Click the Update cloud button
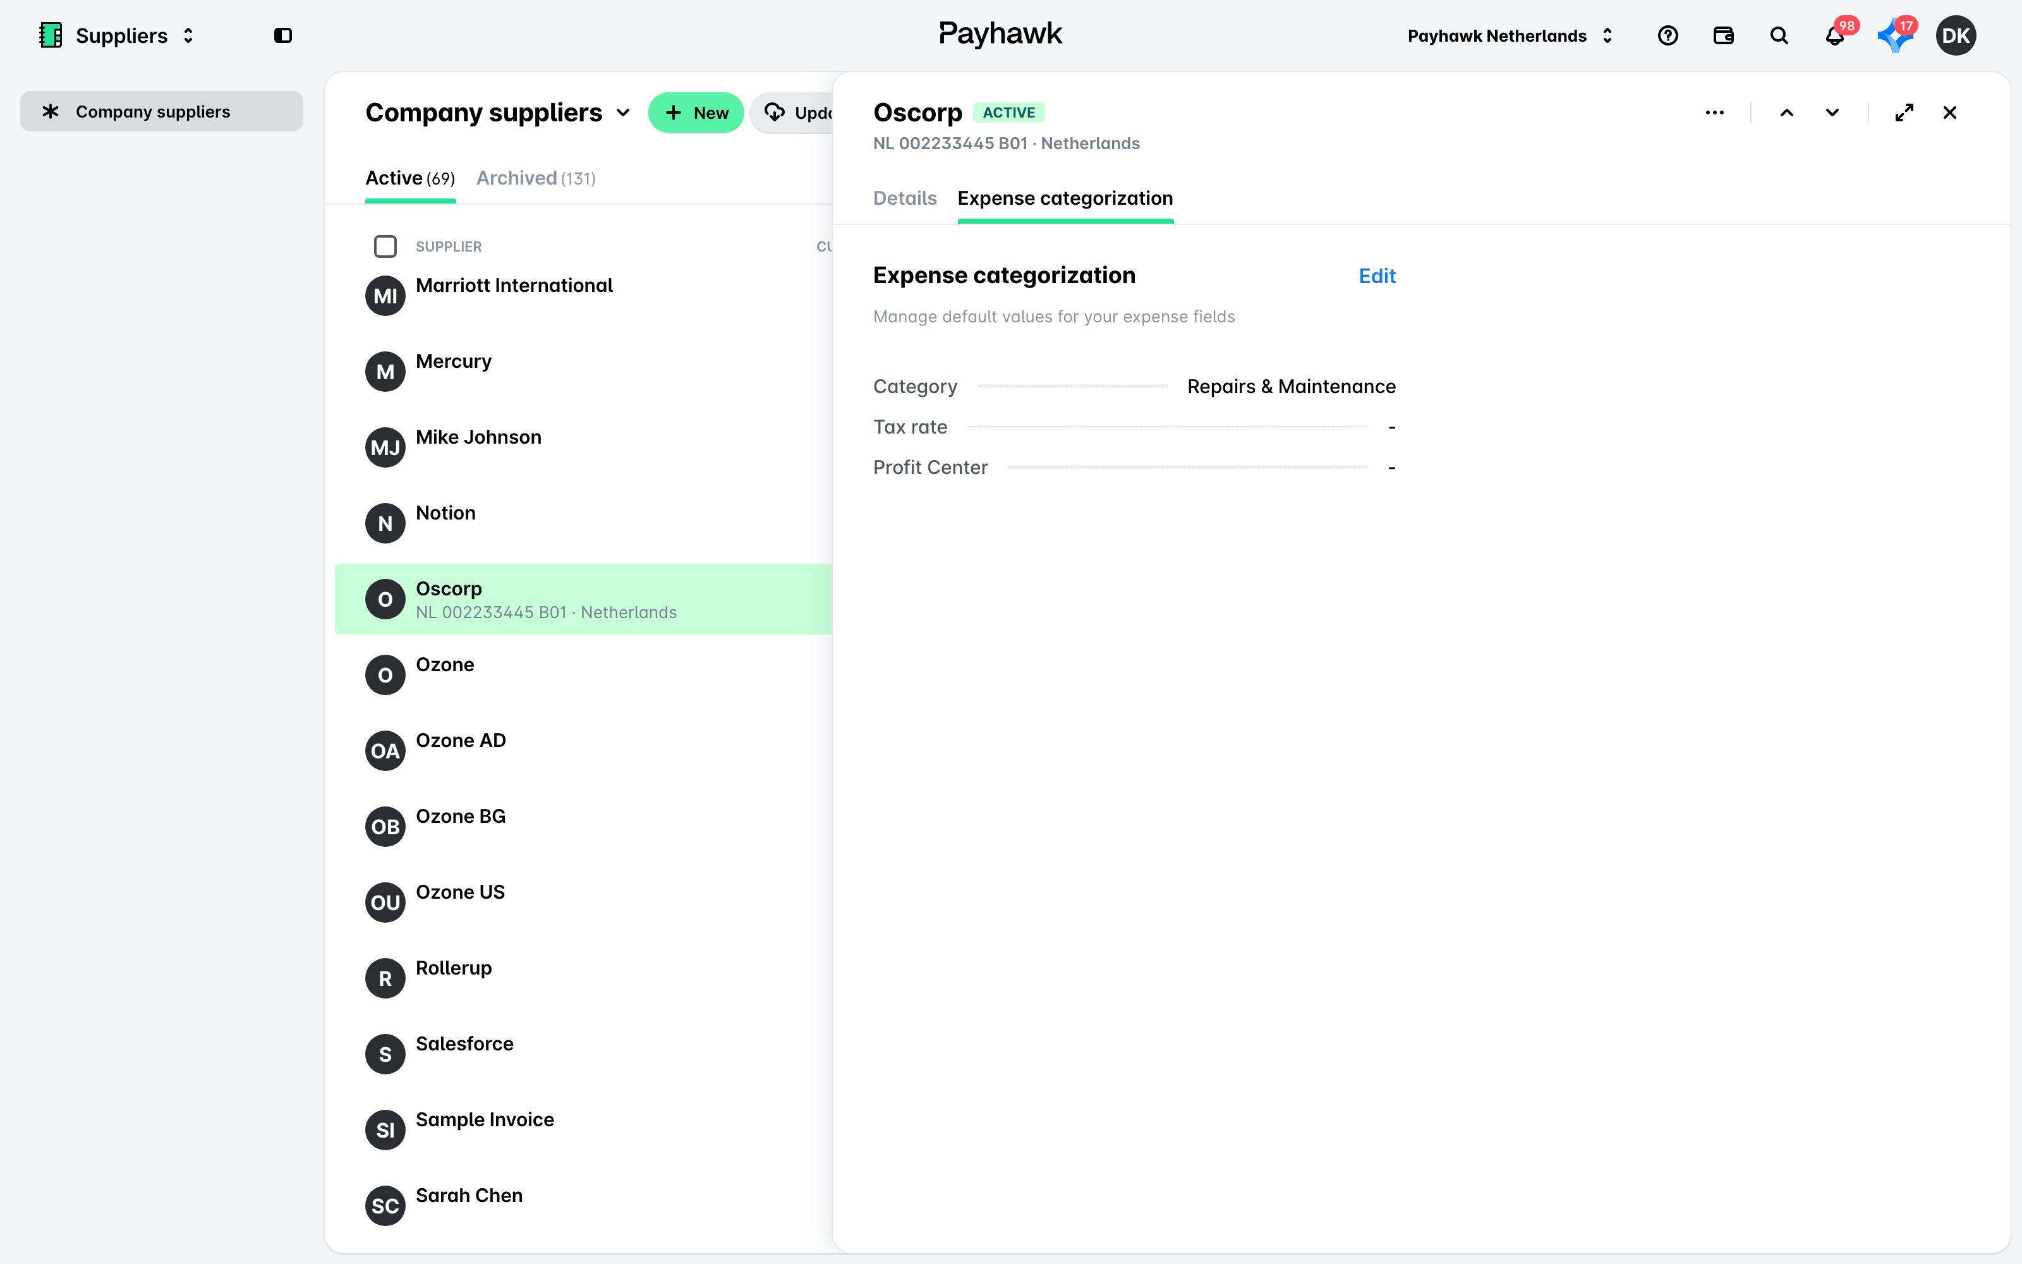This screenshot has width=2022, height=1264. click(x=792, y=112)
